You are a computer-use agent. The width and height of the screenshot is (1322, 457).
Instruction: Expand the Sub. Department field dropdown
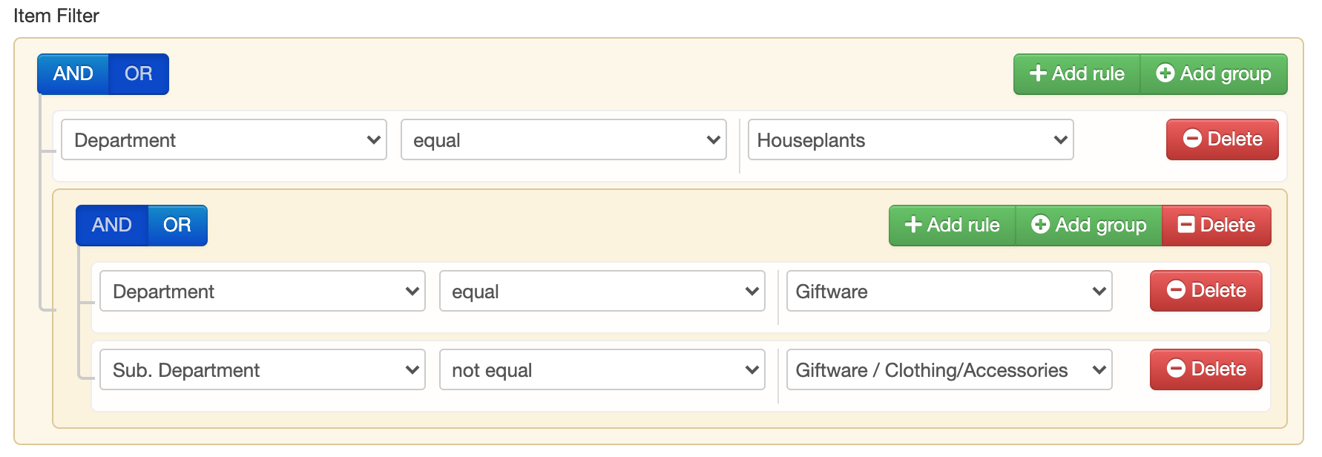click(x=262, y=370)
